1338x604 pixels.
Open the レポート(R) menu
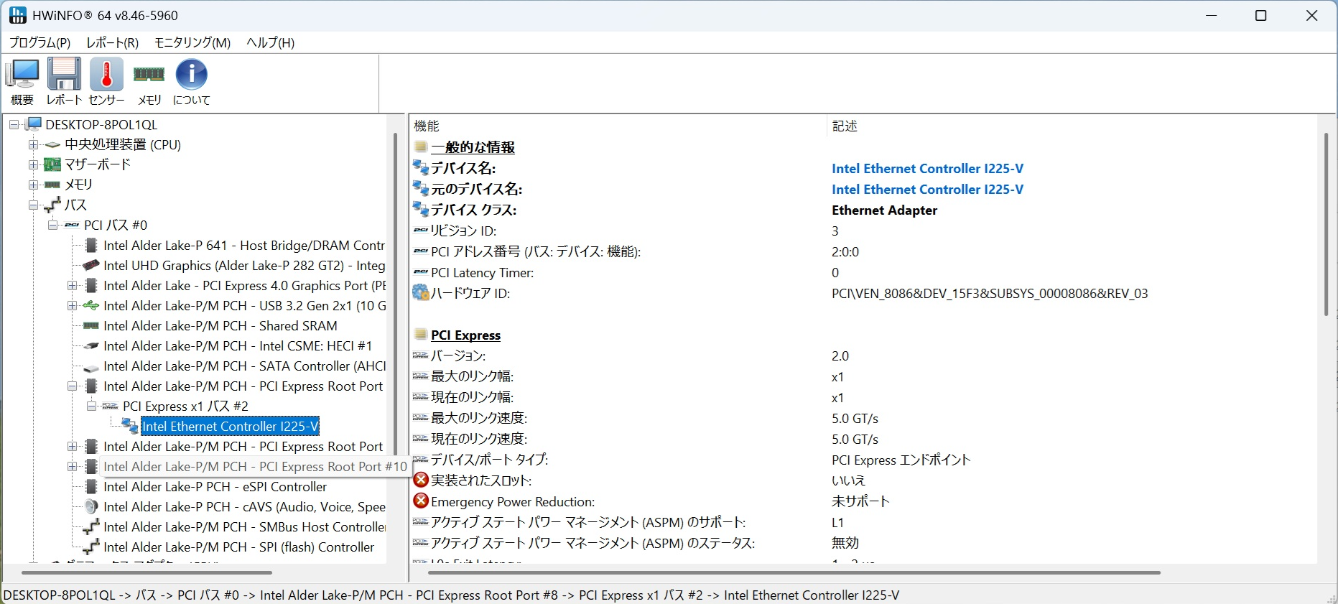(x=113, y=42)
